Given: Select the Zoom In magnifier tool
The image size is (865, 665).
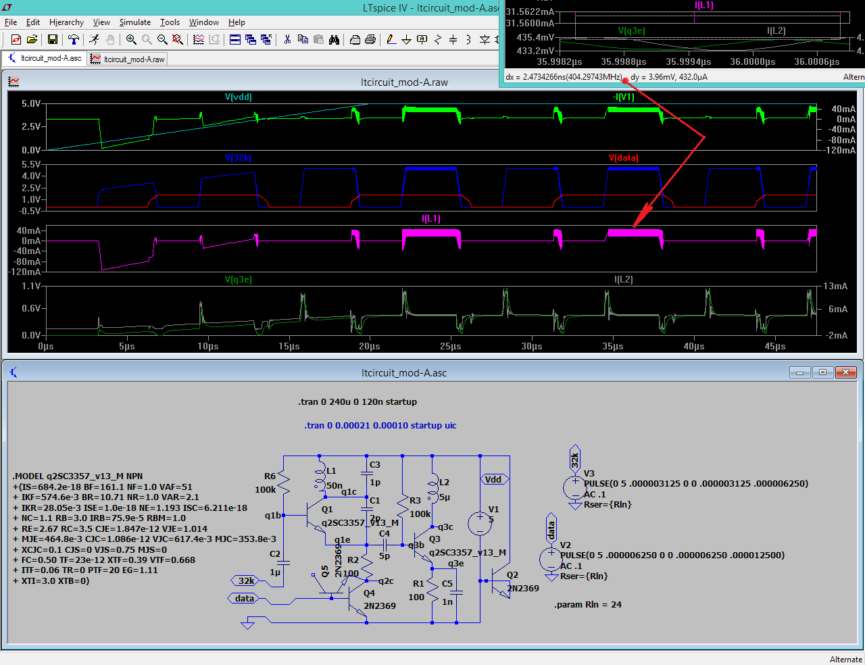Looking at the screenshot, I should (x=131, y=40).
